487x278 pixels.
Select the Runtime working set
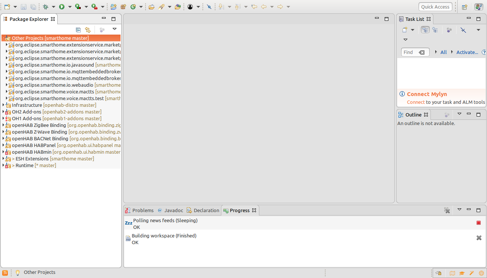tap(31, 165)
